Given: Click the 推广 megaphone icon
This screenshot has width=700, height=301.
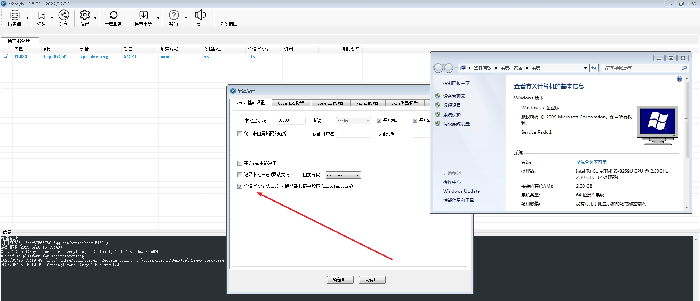Looking at the screenshot, I should [200, 18].
